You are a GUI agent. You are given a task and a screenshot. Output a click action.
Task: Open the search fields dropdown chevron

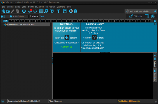tap(126, 11)
